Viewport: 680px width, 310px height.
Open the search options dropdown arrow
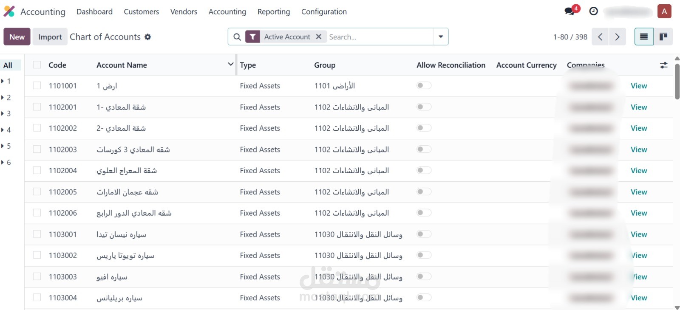click(441, 37)
